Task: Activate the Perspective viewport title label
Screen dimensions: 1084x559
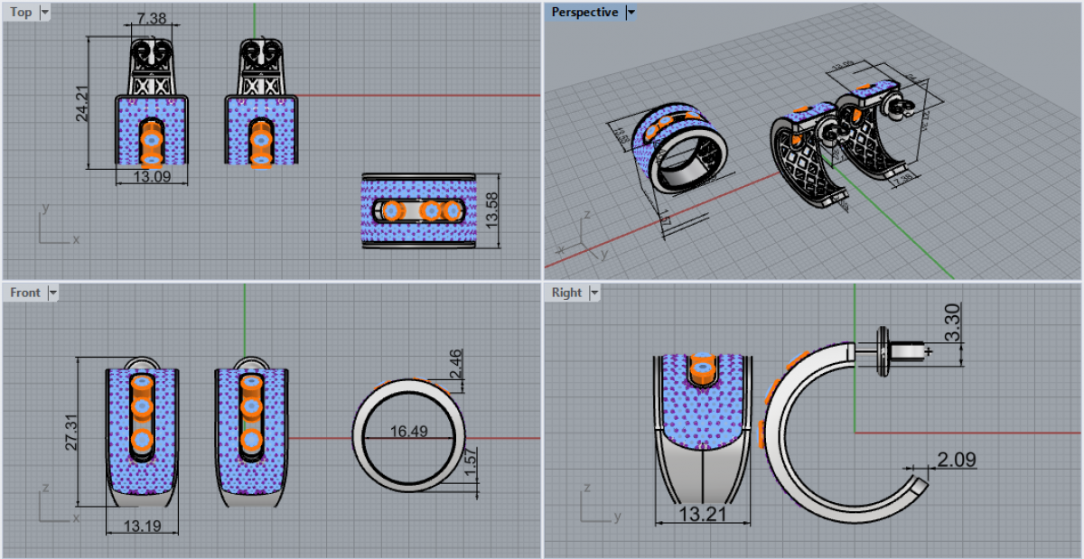Action: point(585,13)
